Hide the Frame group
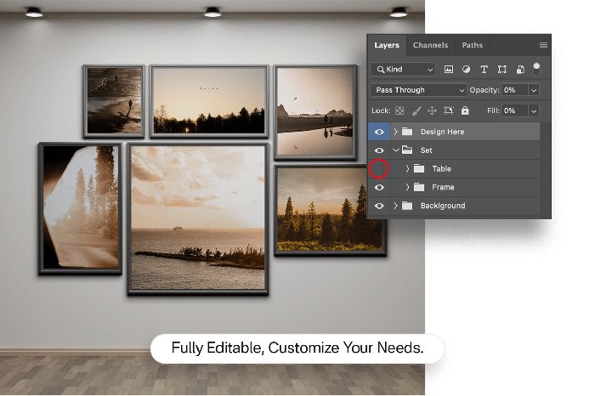 click(x=379, y=188)
